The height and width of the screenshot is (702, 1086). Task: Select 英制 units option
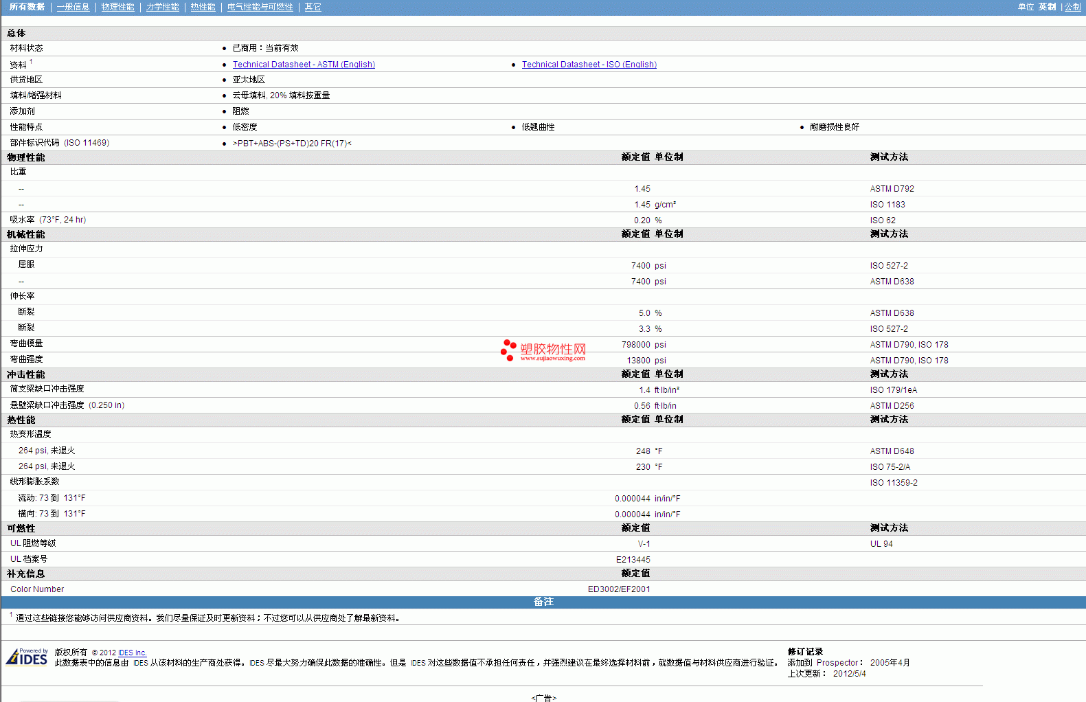[1047, 7]
